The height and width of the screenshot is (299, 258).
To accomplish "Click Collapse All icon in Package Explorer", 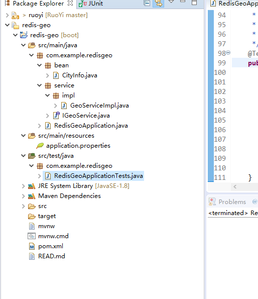I will pos(147,3).
